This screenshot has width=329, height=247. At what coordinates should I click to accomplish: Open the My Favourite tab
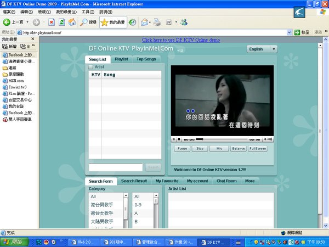(x=167, y=181)
